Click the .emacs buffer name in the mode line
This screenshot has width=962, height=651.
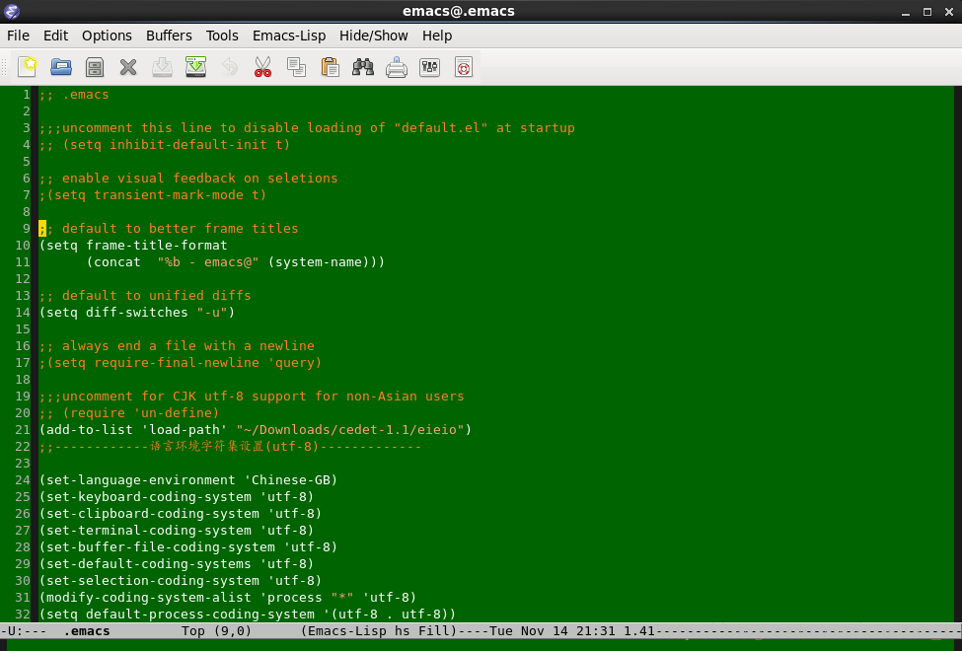[87, 630]
